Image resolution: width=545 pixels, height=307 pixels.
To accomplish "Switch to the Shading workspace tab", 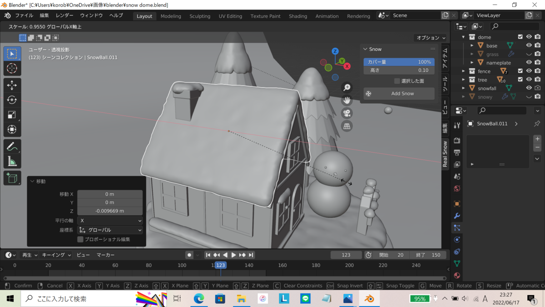I will [x=298, y=16].
